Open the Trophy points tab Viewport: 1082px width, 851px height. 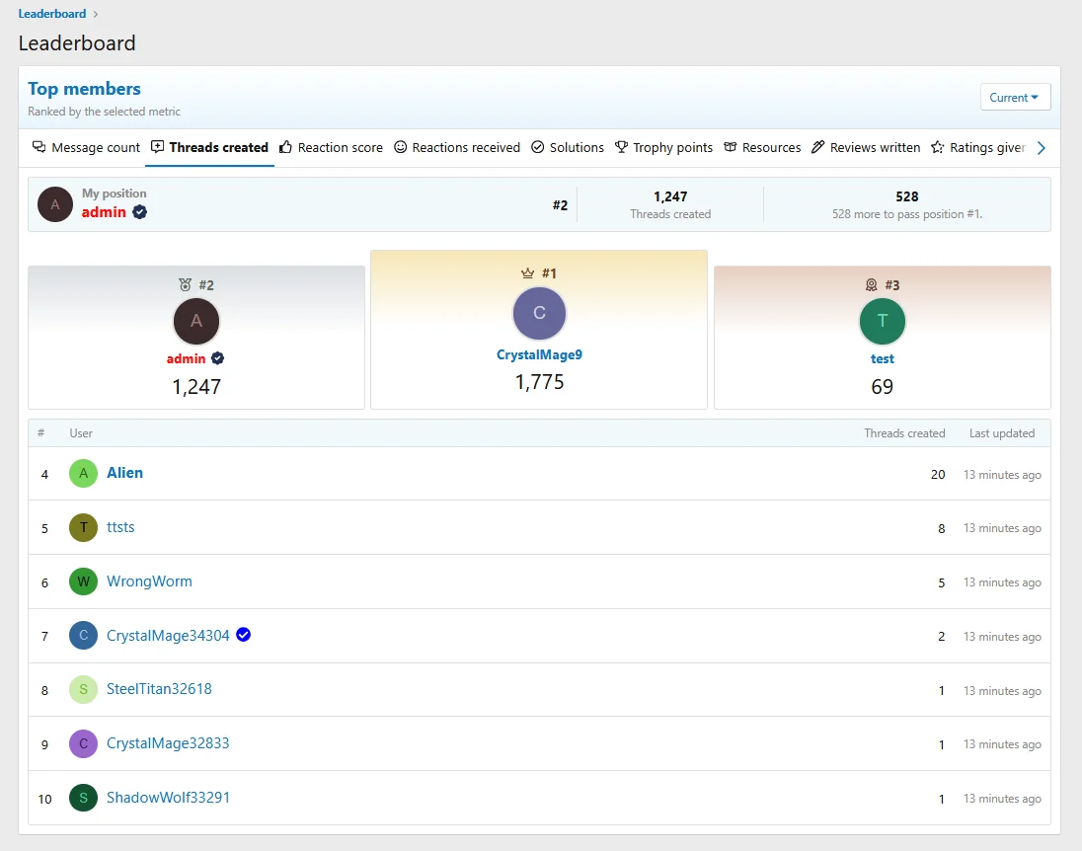[x=663, y=148]
